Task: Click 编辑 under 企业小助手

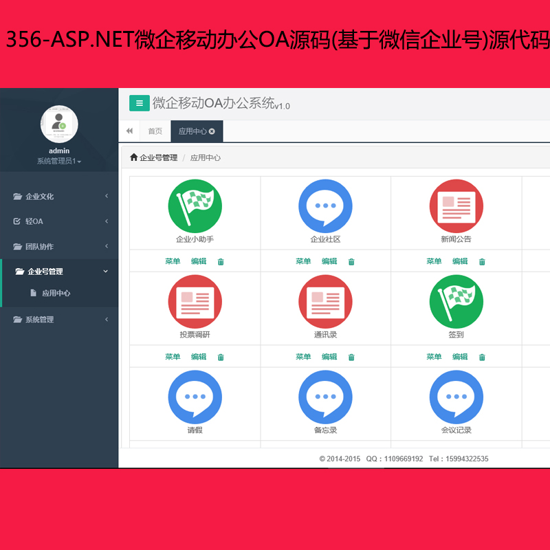Action: pyautogui.click(x=199, y=261)
